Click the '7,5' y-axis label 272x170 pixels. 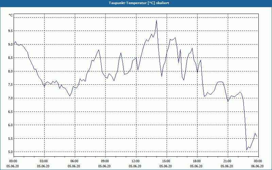pyautogui.click(x=11, y=85)
